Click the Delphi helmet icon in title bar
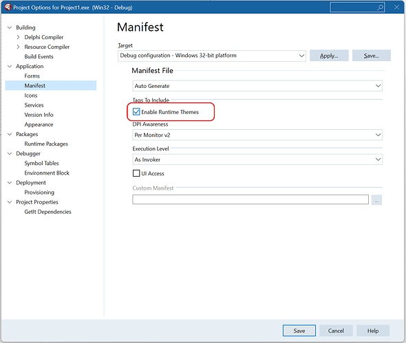This screenshot has width=406, height=343. pyautogui.click(x=8, y=7)
